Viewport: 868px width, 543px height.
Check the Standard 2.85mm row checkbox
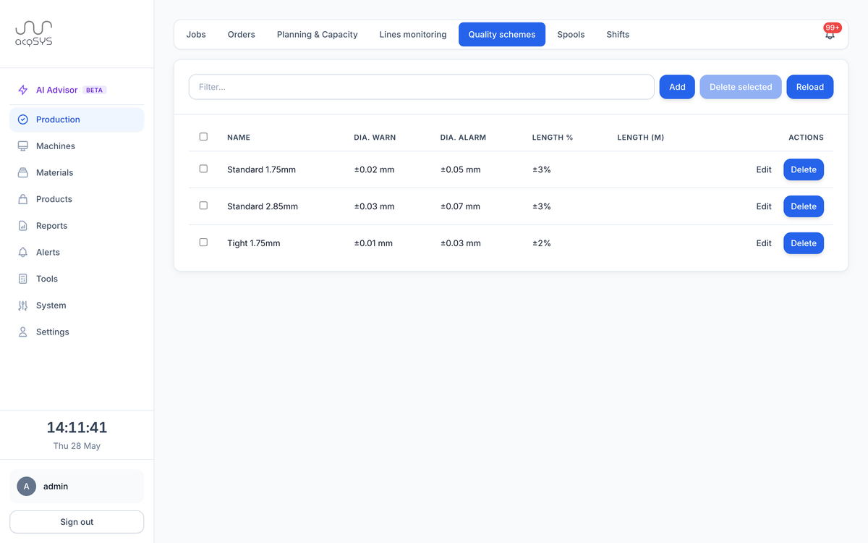pyautogui.click(x=203, y=206)
